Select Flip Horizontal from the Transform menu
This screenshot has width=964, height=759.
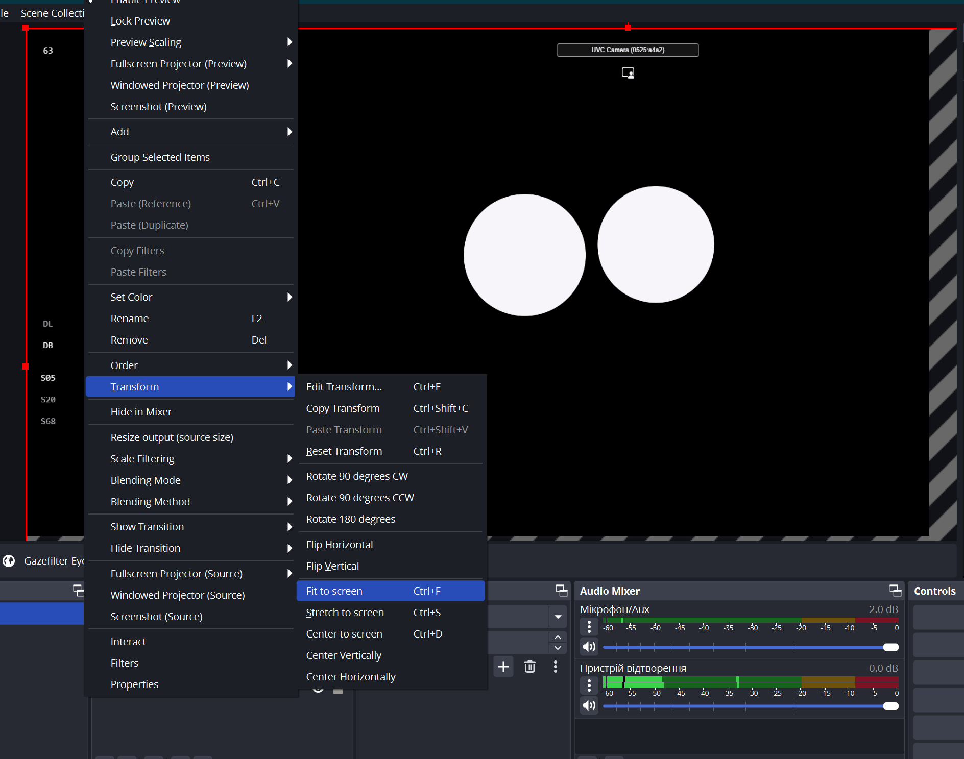tap(339, 544)
